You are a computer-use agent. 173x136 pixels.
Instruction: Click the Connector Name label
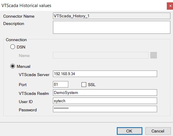(19, 16)
